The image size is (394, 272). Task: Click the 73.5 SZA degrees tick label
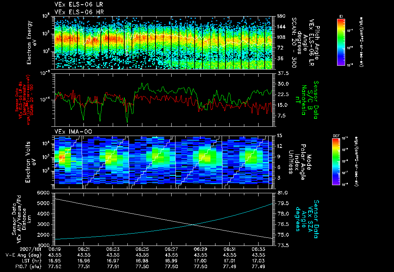point(283,245)
